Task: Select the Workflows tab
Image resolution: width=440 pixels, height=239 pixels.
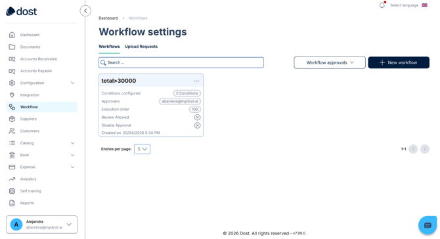Action: [x=109, y=47]
